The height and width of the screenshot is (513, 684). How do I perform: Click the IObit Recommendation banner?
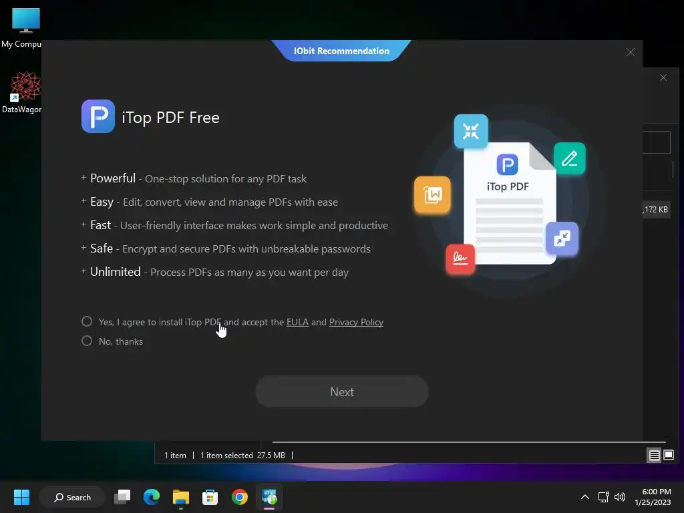tap(341, 51)
